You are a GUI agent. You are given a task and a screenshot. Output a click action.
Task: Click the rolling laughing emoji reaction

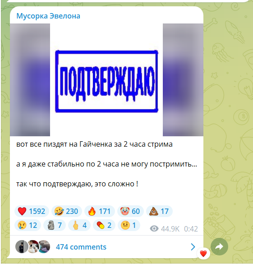[x=67, y=211]
